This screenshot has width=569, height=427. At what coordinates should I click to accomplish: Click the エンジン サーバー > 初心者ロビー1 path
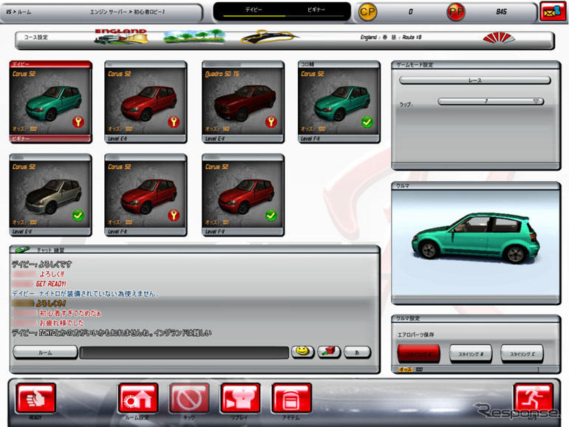(127, 12)
